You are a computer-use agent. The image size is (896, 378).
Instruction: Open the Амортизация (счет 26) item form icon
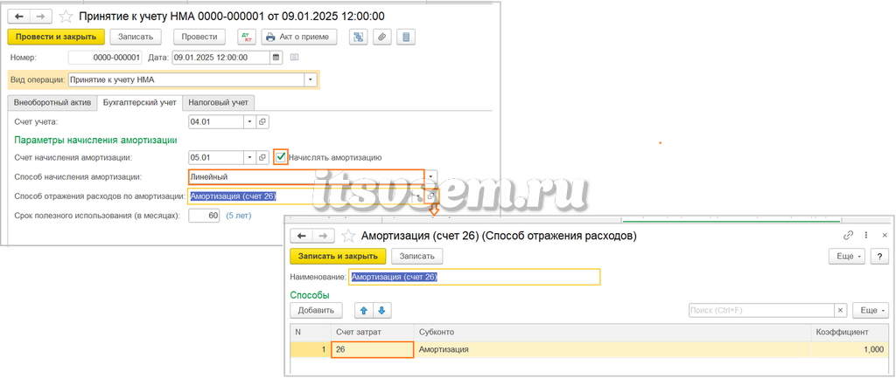click(432, 196)
